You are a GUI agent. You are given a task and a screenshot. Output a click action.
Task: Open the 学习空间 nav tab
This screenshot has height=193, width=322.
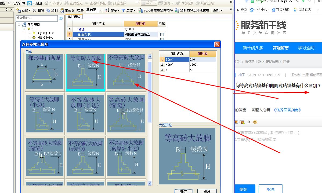coord(306,48)
